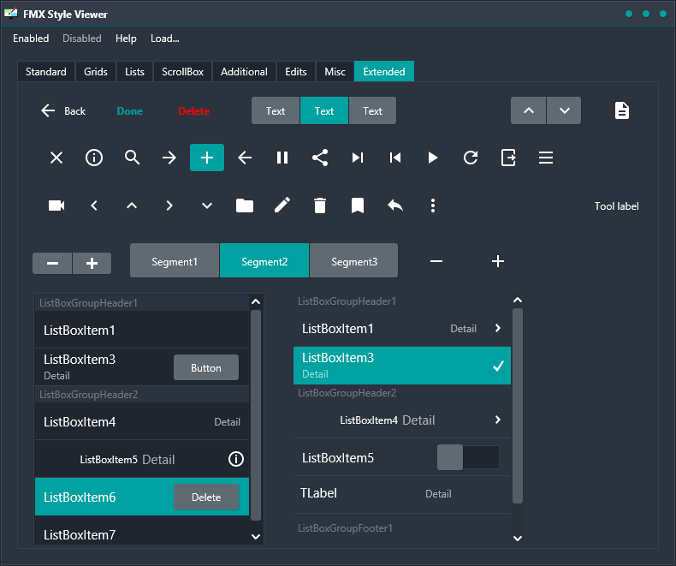The image size is (676, 566).
Task: Click the red Delete toolbar button
Action: click(194, 111)
